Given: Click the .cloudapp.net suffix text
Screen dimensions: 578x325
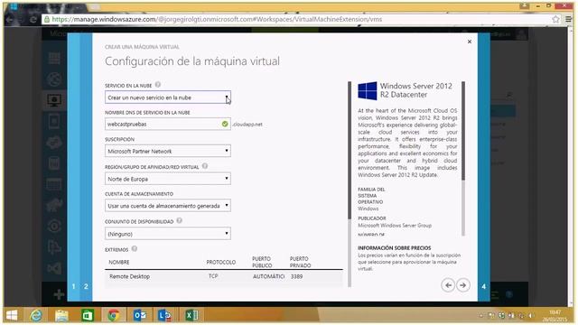Looking at the screenshot, I should point(247,125).
